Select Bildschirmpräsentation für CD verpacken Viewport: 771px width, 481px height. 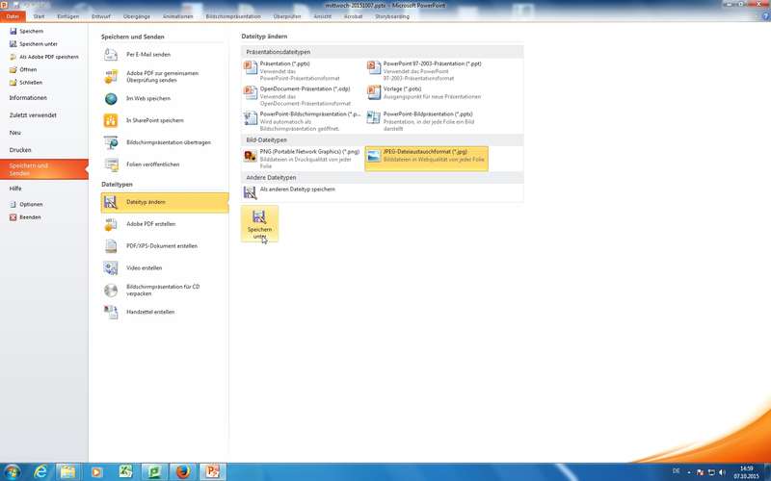(x=164, y=291)
